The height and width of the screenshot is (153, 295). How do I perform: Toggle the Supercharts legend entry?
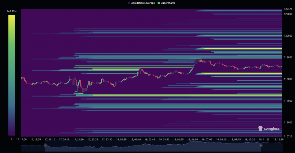(166, 3)
